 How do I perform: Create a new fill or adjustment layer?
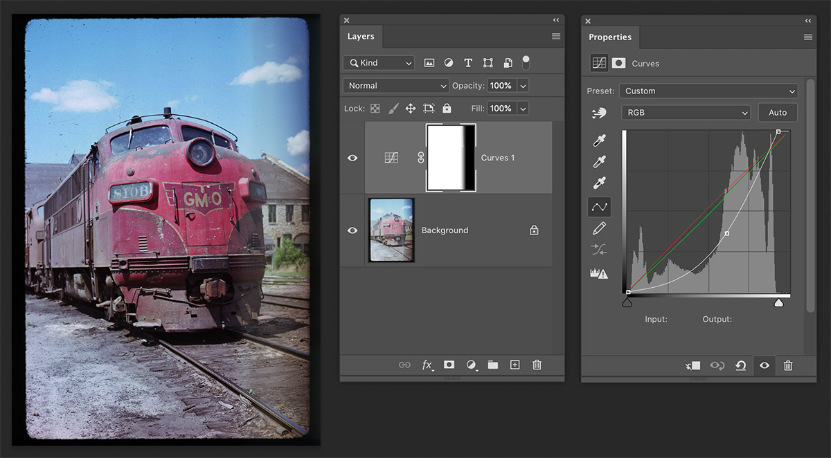[x=471, y=365]
